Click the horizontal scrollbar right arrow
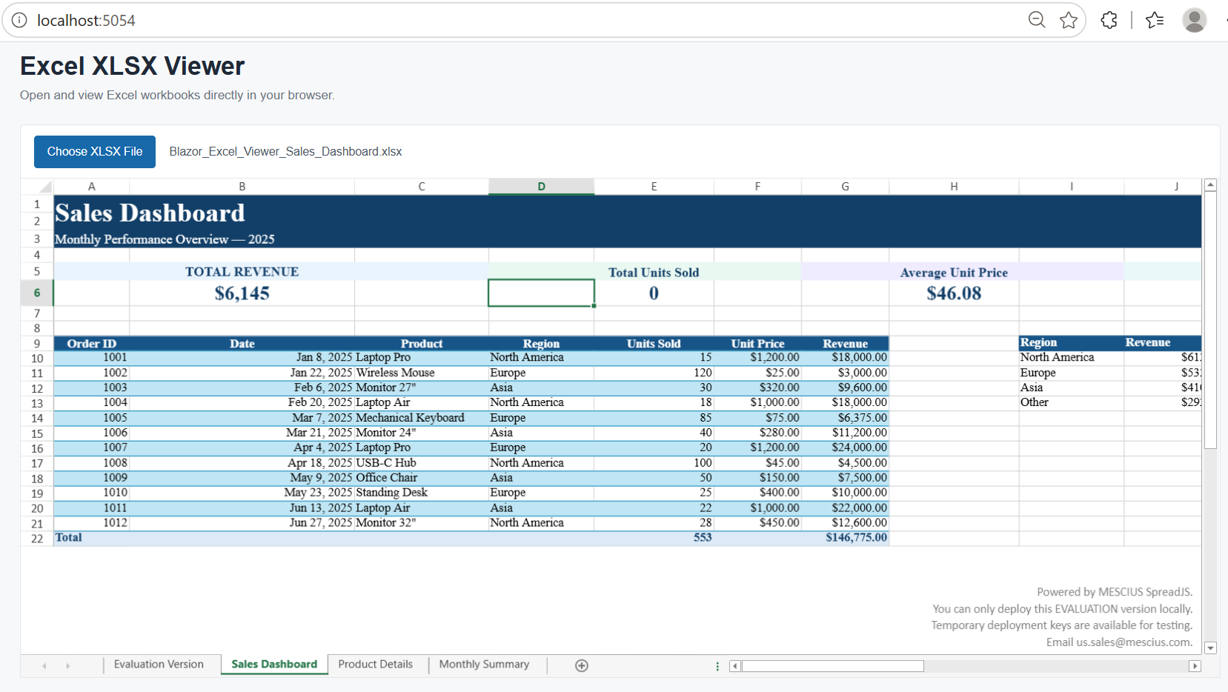This screenshot has width=1228, height=692. [1195, 666]
